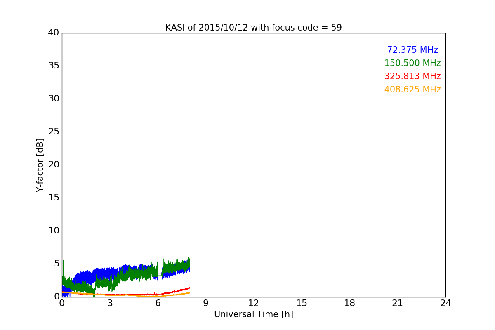The height and width of the screenshot is (330, 495).
Task: Click y-axis tick label 20
Action: [x=54, y=165]
